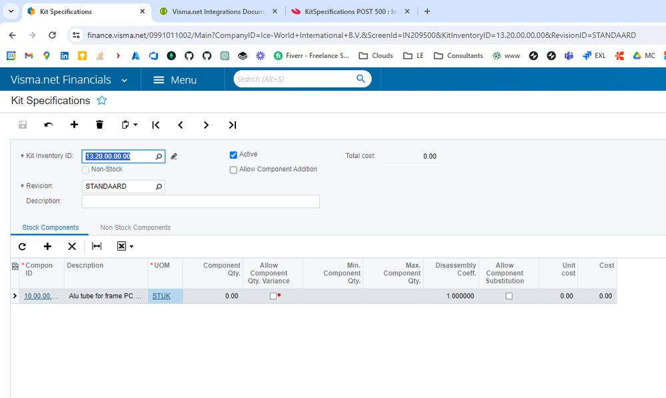Viewport: 666px width, 398px height.
Task: Go to next record
Action: click(206, 125)
